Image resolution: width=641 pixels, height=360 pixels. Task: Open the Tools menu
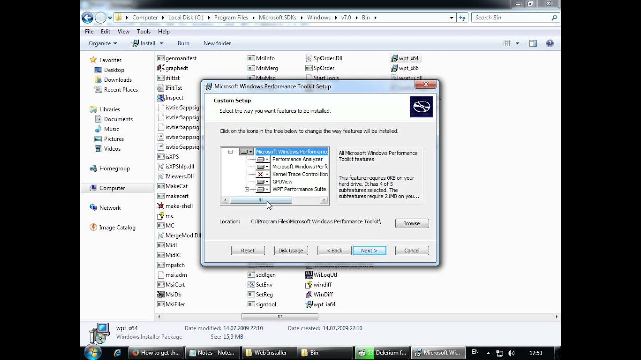144,31
